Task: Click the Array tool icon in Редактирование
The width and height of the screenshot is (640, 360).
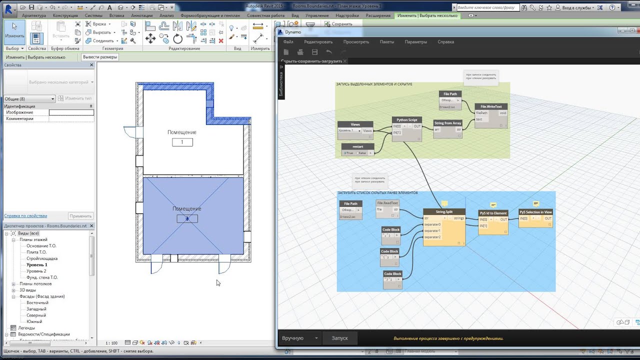Action: pos(203,32)
